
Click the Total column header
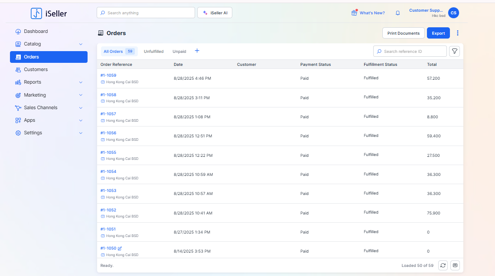432,65
